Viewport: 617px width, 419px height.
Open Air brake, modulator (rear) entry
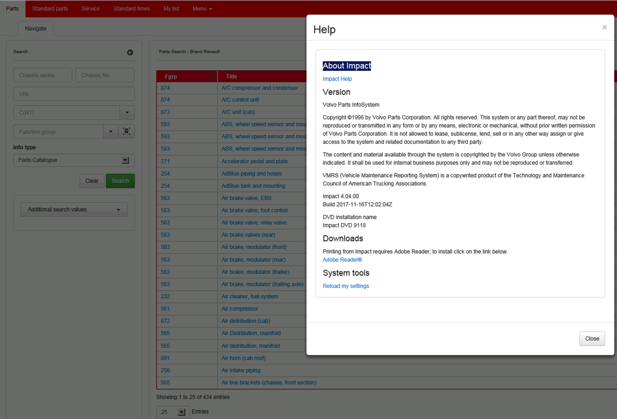[x=253, y=260]
